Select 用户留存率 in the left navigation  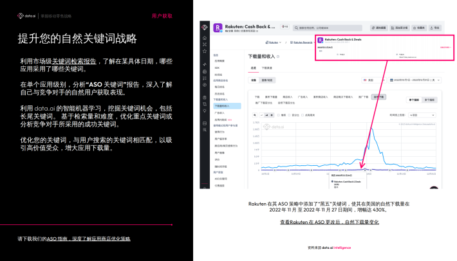coord(221,139)
